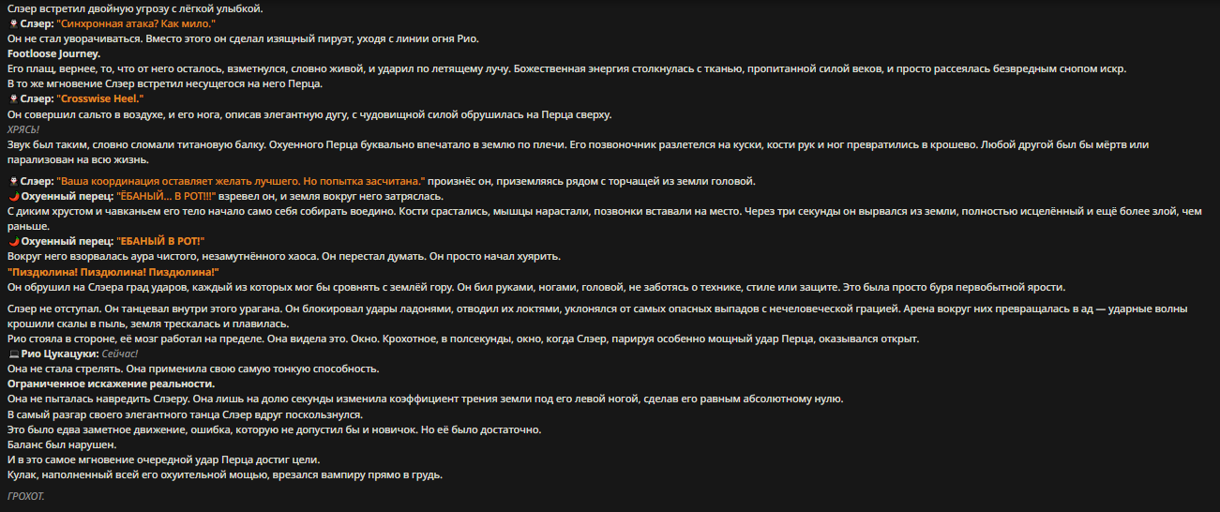Image resolution: width=1220 pixels, height=512 pixels.
Task: Click vampire icon beside "Crosswise Heel." line
Action: 12,98
